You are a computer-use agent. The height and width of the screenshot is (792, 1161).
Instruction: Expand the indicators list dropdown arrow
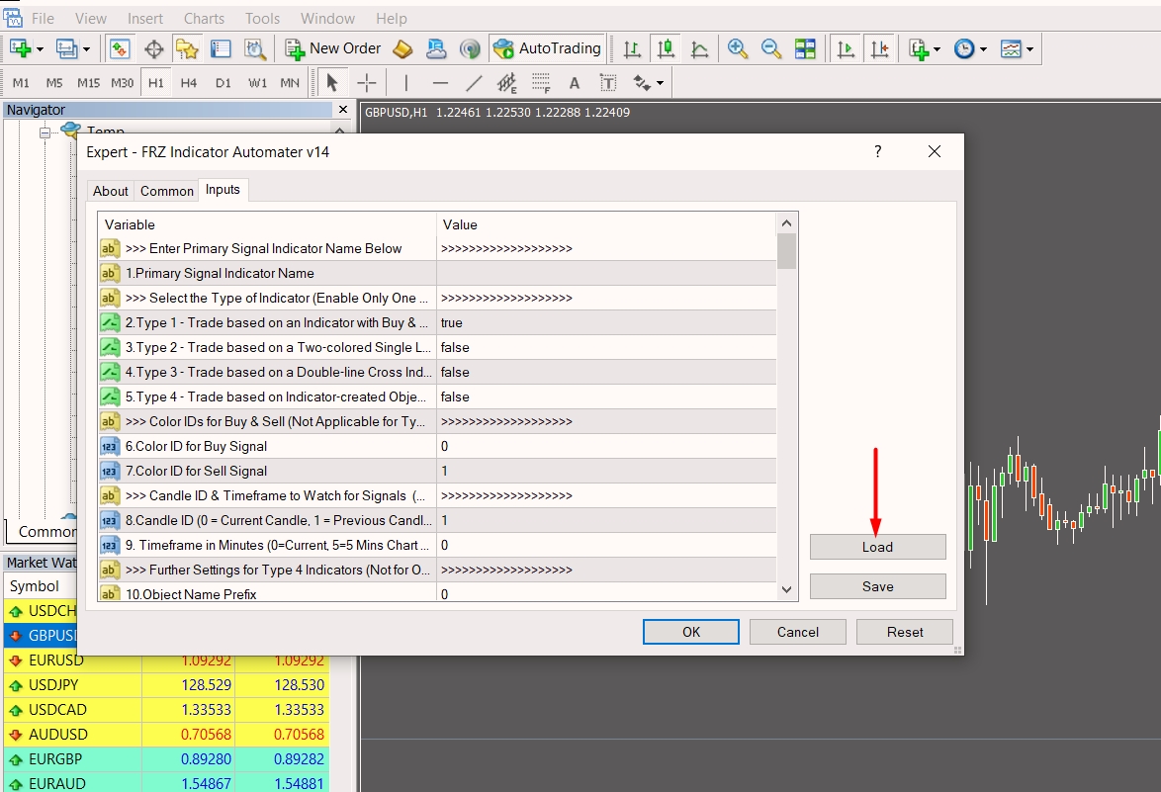pyautogui.click(x=938, y=49)
